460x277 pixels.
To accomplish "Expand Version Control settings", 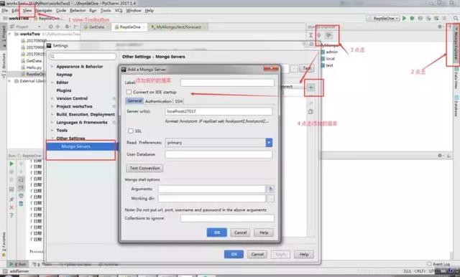I will point(52,98).
